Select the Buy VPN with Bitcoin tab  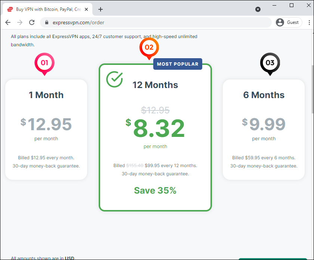coord(48,9)
